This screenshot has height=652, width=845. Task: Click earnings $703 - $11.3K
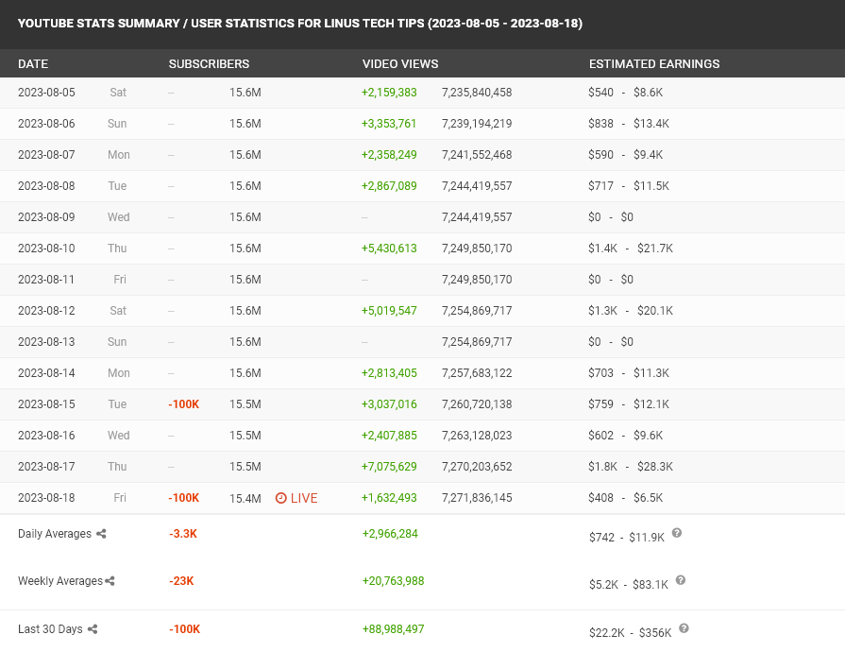click(x=629, y=373)
